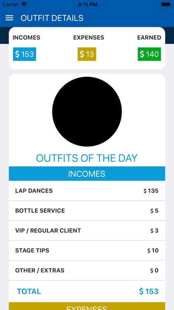Tap the battery indicator icon

pos(166,4)
